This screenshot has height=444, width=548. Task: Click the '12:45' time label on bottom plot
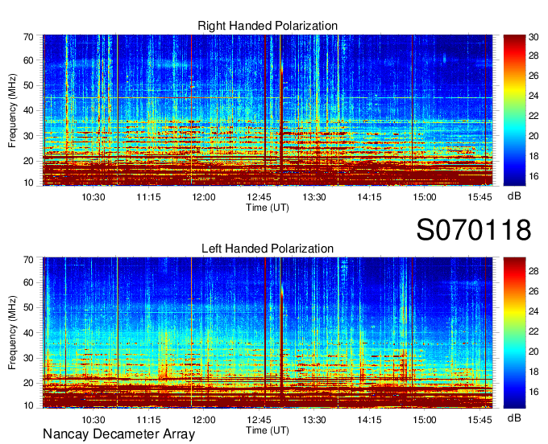(259, 420)
